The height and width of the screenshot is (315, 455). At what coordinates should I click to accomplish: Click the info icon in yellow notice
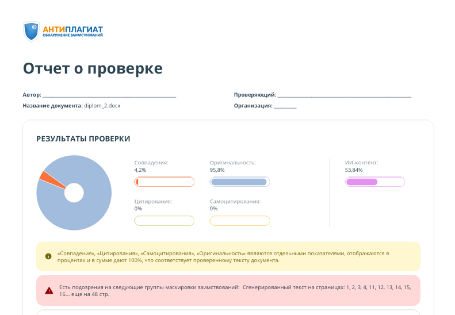coord(48,256)
